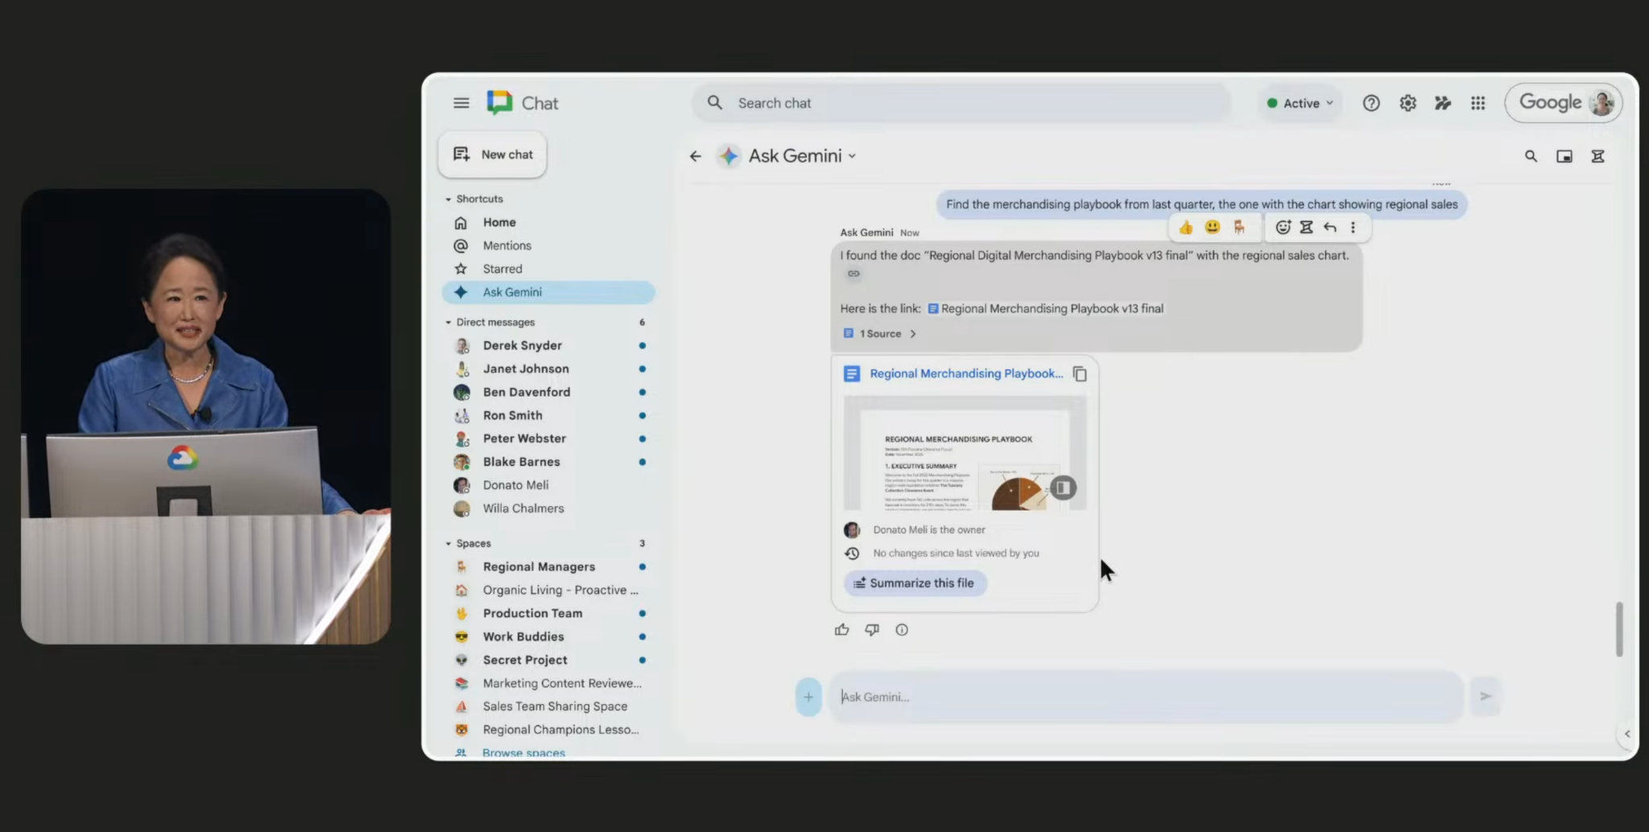
Task: Click the reply arrow on message
Action: click(1329, 228)
